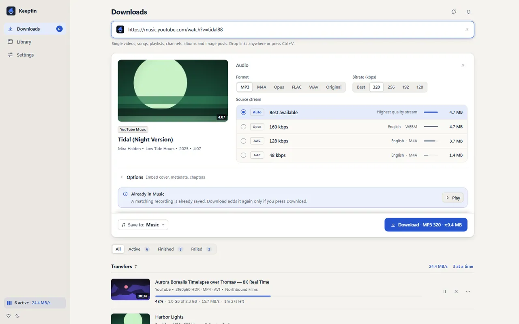Select Best available Auto source stream
Viewport: 519px width, 324px height.
(x=352, y=112)
